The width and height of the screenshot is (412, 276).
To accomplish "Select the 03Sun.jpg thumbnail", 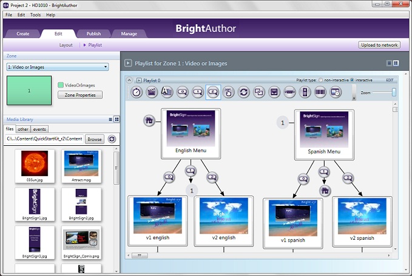I will (35, 166).
